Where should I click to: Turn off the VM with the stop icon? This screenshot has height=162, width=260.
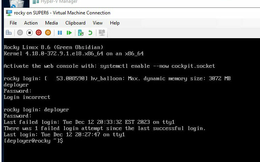(x=29, y=33)
